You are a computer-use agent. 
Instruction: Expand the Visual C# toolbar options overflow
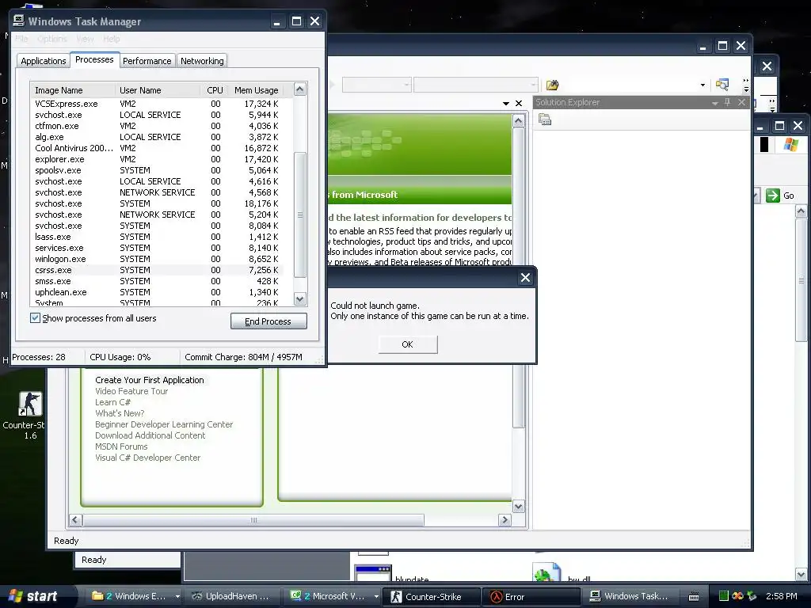(x=746, y=85)
